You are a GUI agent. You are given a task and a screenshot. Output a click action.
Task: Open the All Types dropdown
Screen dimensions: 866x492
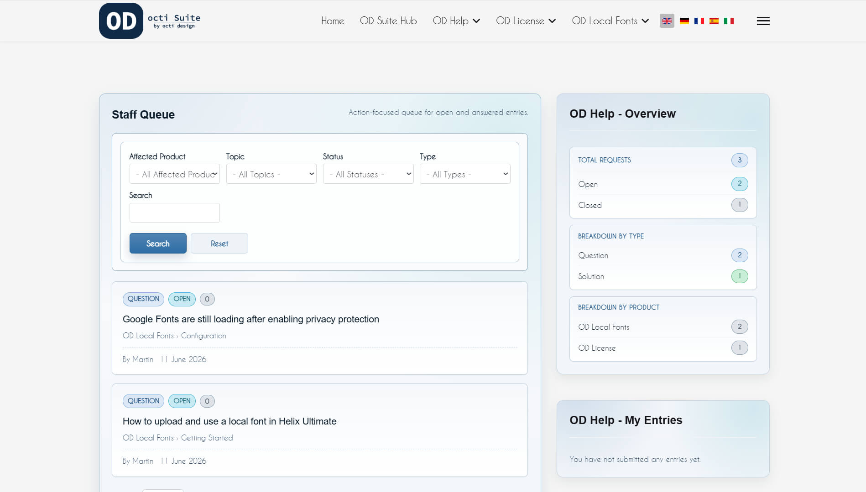465,174
